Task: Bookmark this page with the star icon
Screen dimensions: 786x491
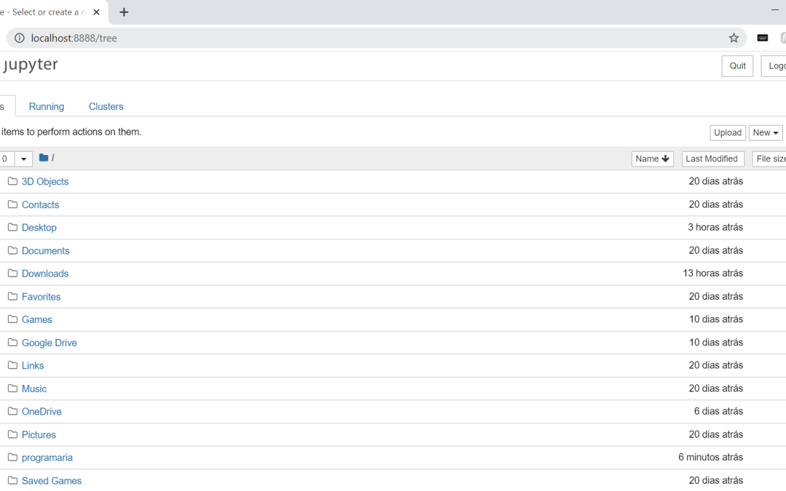Action: pos(734,38)
